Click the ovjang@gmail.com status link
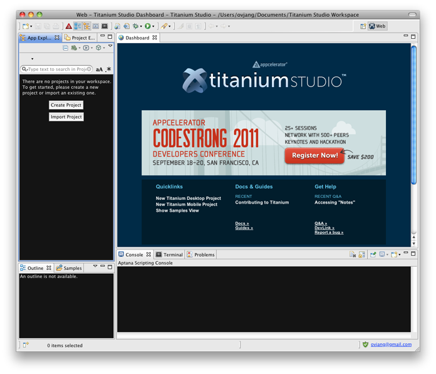436x374 pixels. 391,345
